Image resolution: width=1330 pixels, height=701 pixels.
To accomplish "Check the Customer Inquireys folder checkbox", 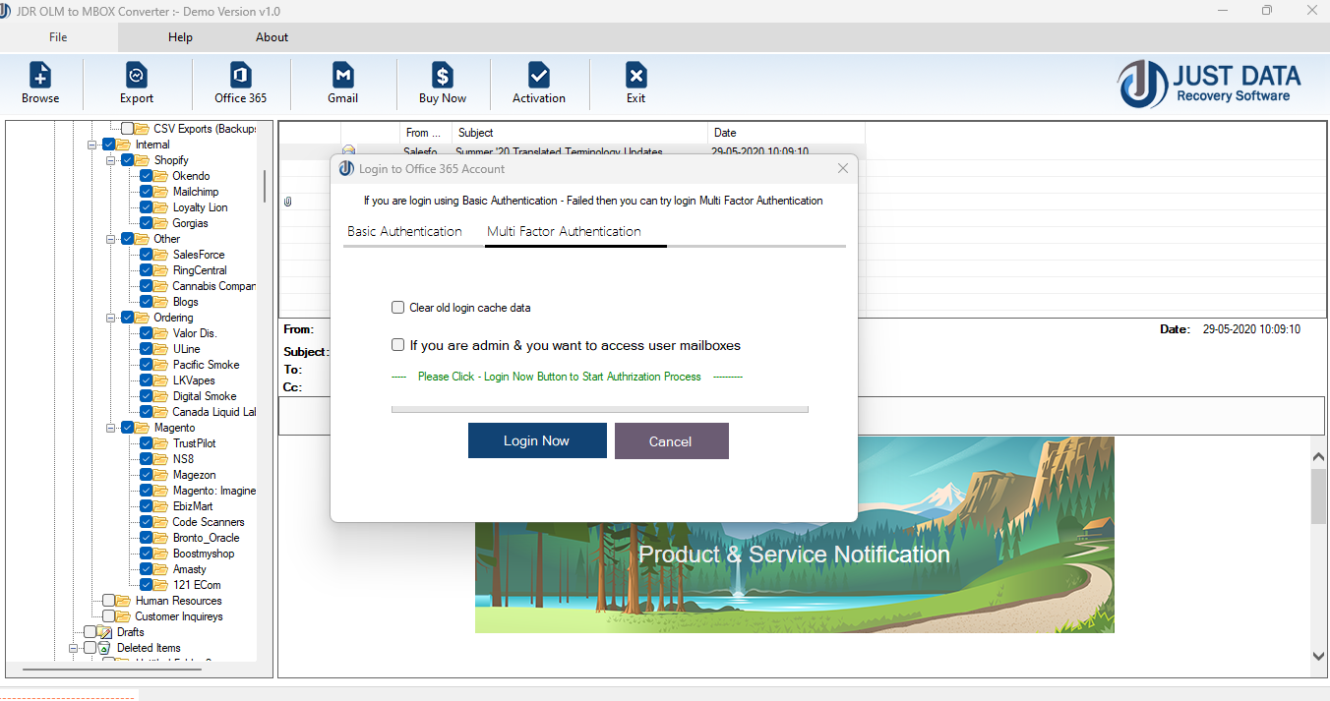I will [x=109, y=616].
